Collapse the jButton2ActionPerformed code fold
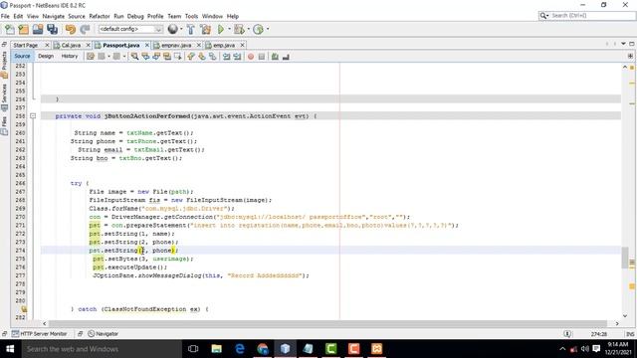 tap(33, 116)
